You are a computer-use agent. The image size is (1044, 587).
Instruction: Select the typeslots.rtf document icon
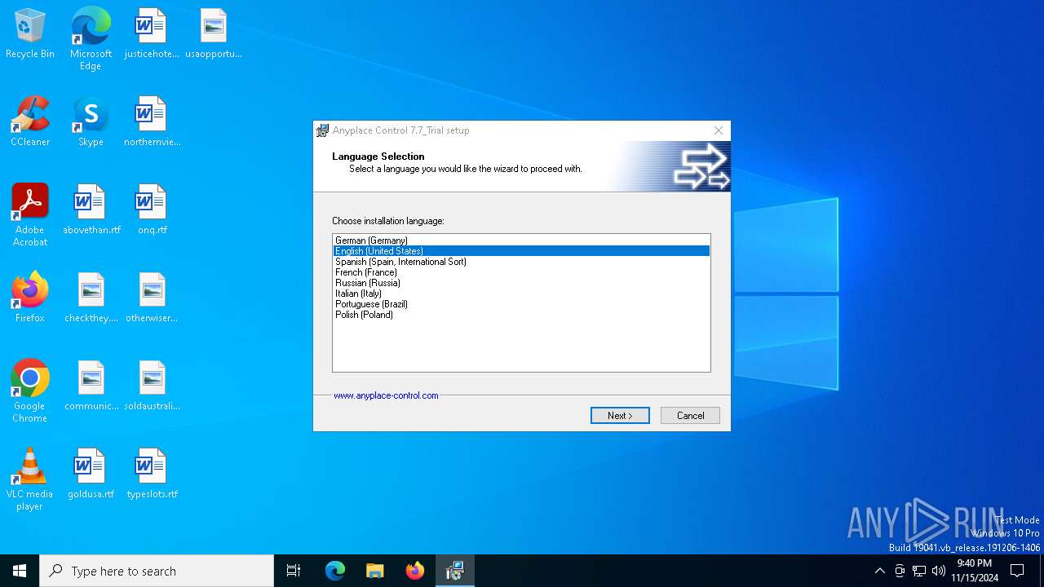tap(152, 474)
